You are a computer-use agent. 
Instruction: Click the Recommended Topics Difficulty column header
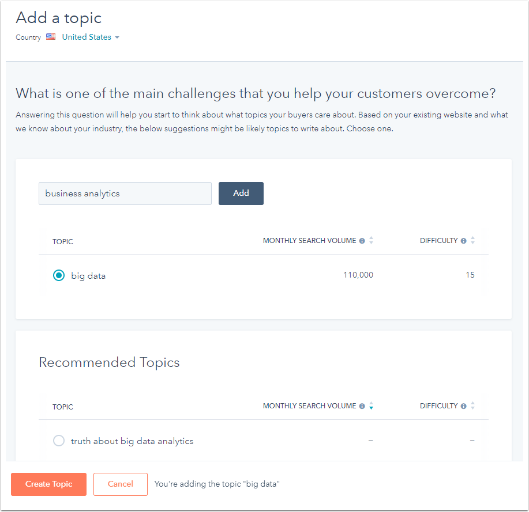[438, 406]
